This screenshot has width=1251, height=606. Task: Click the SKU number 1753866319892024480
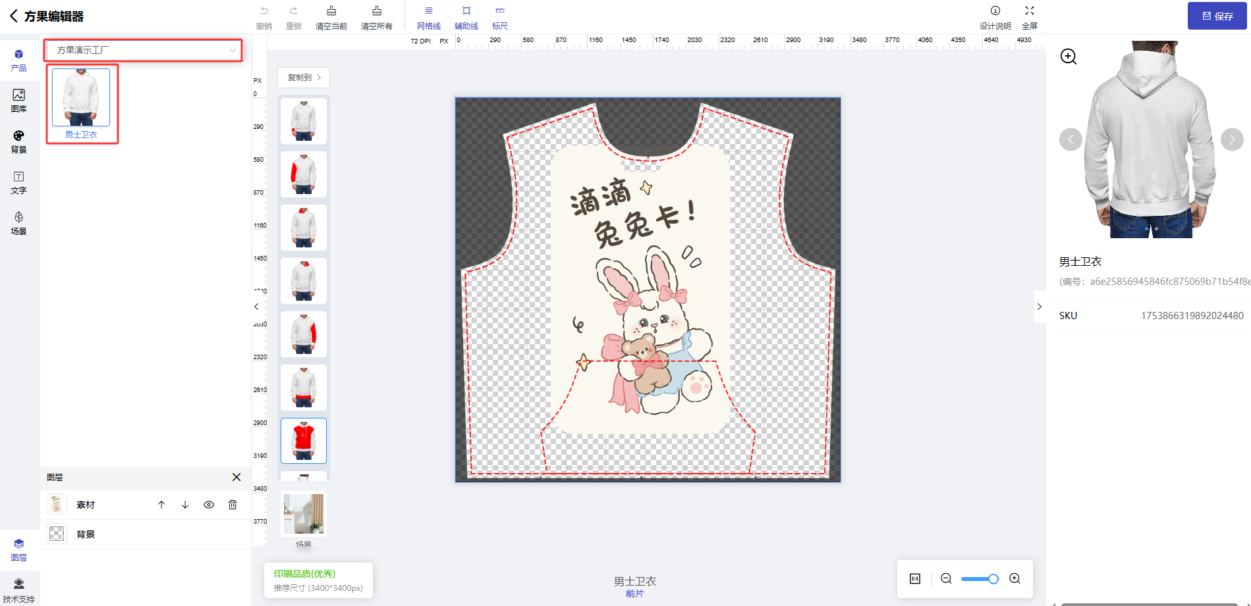tap(1192, 316)
